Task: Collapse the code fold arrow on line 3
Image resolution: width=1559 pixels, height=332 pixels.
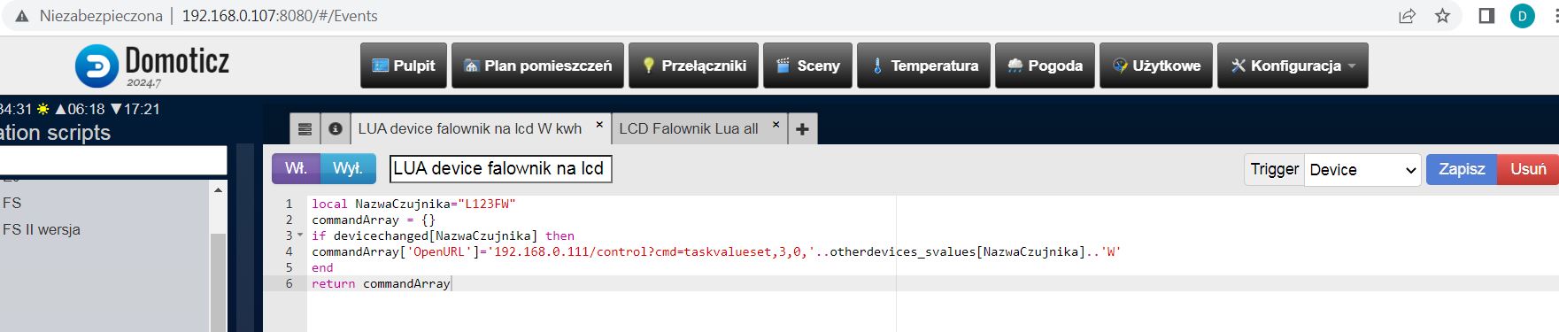Action: (299, 236)
